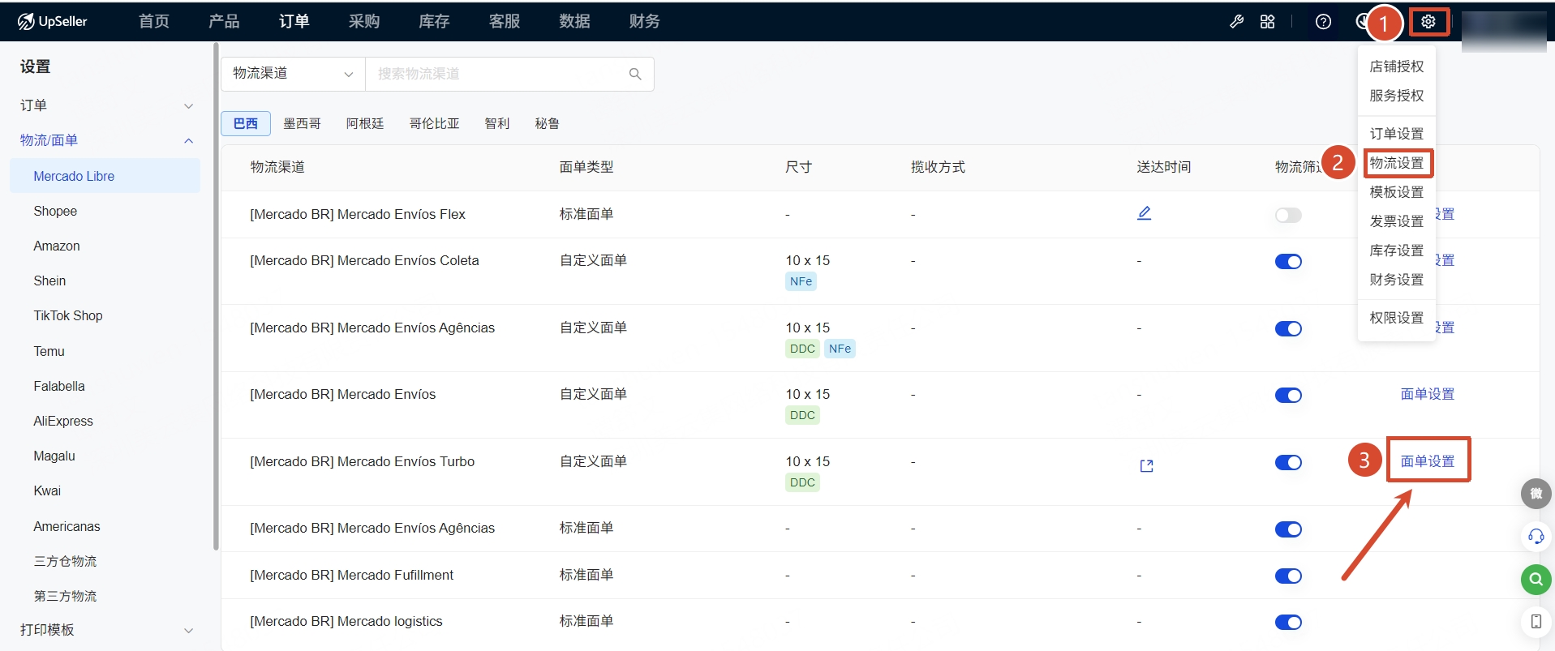Image resolution: width=1555 pixels, height=651 pixels.
Task: Select the 巴西 country tab
Action: tap(246, 123)
